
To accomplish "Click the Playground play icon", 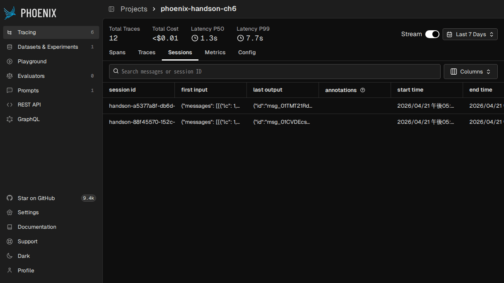I will pos(10,62).
